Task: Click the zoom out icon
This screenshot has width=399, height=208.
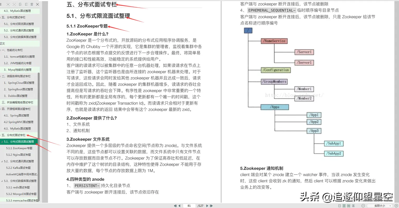Action: point(363,206)
